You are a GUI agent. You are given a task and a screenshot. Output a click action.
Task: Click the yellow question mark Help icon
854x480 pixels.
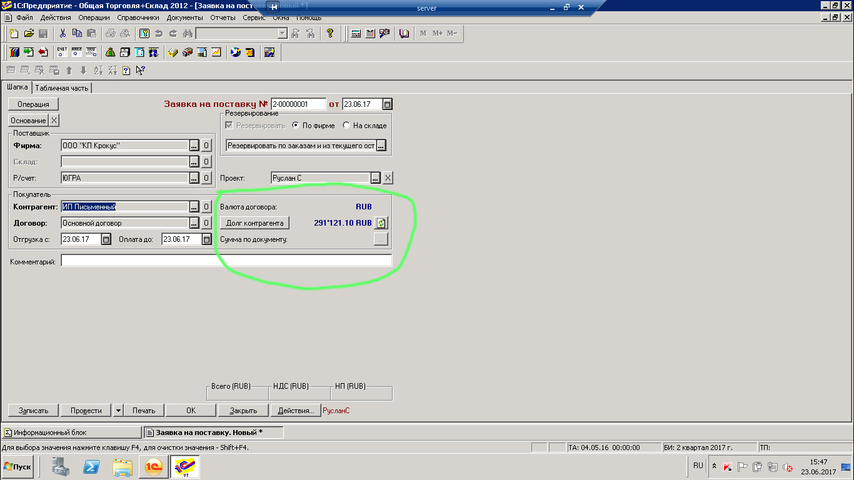tap(330, 34)
